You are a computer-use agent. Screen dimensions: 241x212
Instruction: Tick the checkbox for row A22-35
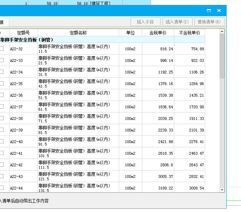click(x=2, y=84)
